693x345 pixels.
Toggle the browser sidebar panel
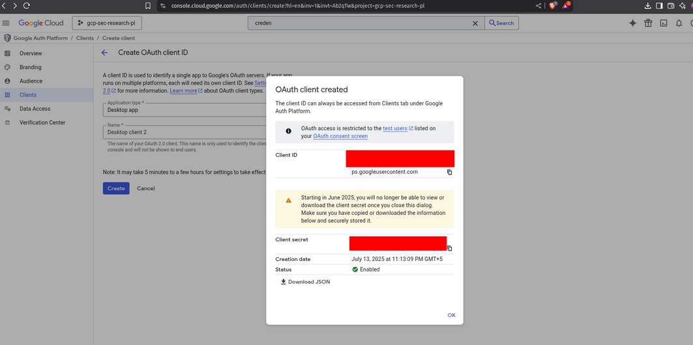click(659, 6)
